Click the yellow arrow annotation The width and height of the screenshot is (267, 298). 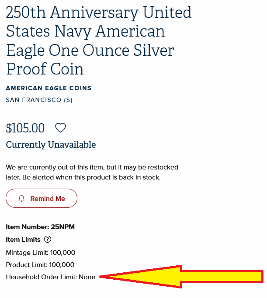point(181,277)
